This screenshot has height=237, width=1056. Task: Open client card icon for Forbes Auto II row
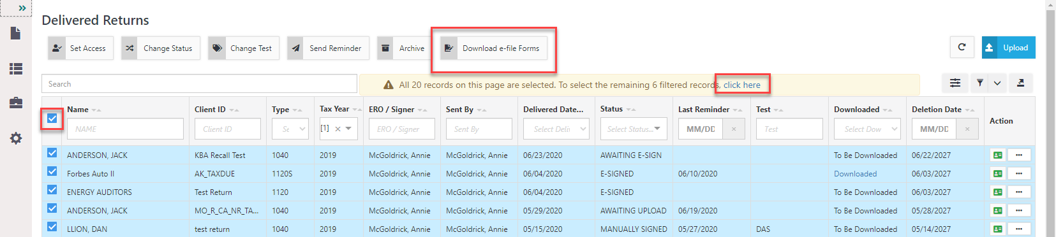coord(997,173)
